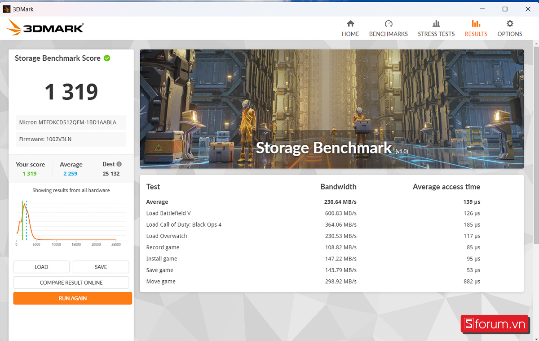
Task: Click Firmware: 1002V3LN text
Action: [x=45, y=139]
